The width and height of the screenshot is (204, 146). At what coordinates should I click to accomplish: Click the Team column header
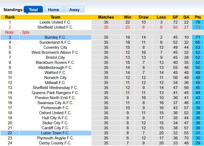pos(55,17)
